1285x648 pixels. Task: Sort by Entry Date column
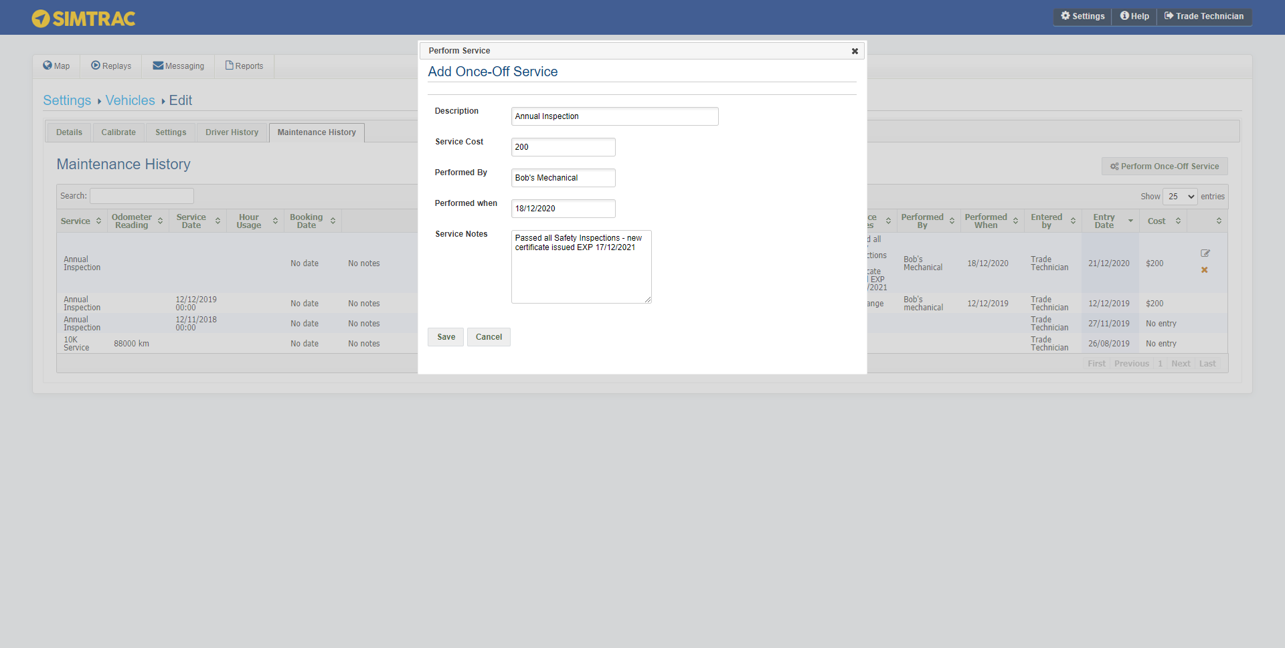1110,221
